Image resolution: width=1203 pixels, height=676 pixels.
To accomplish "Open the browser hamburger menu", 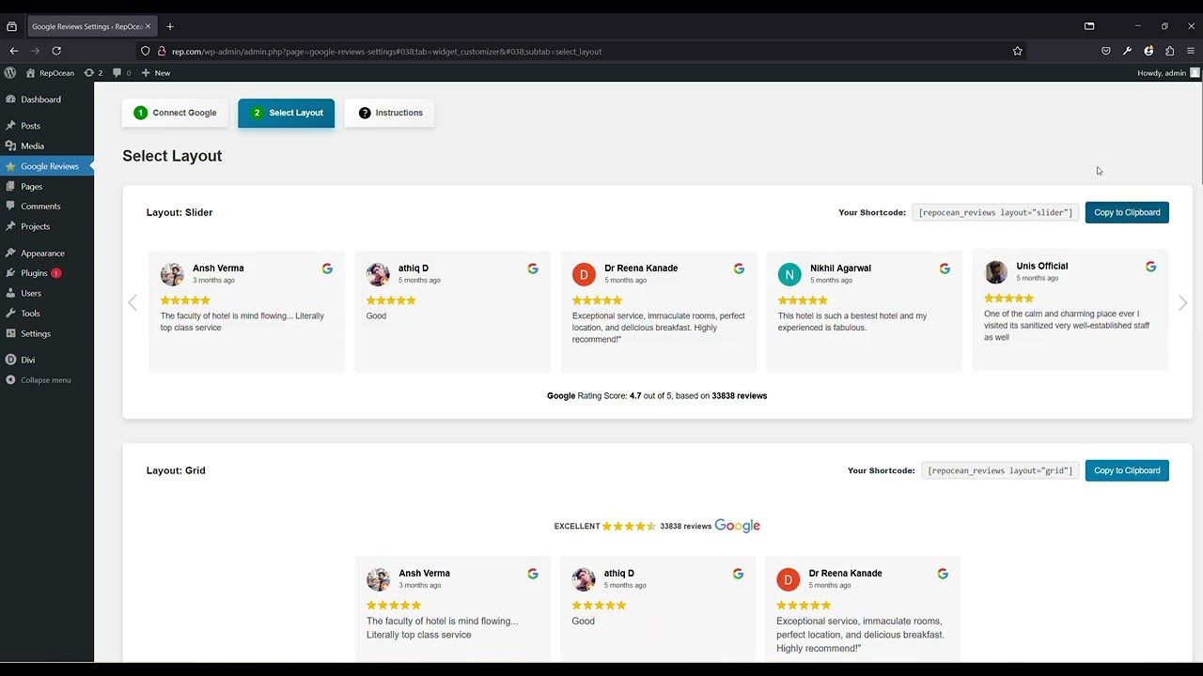I will (1191, 51).
